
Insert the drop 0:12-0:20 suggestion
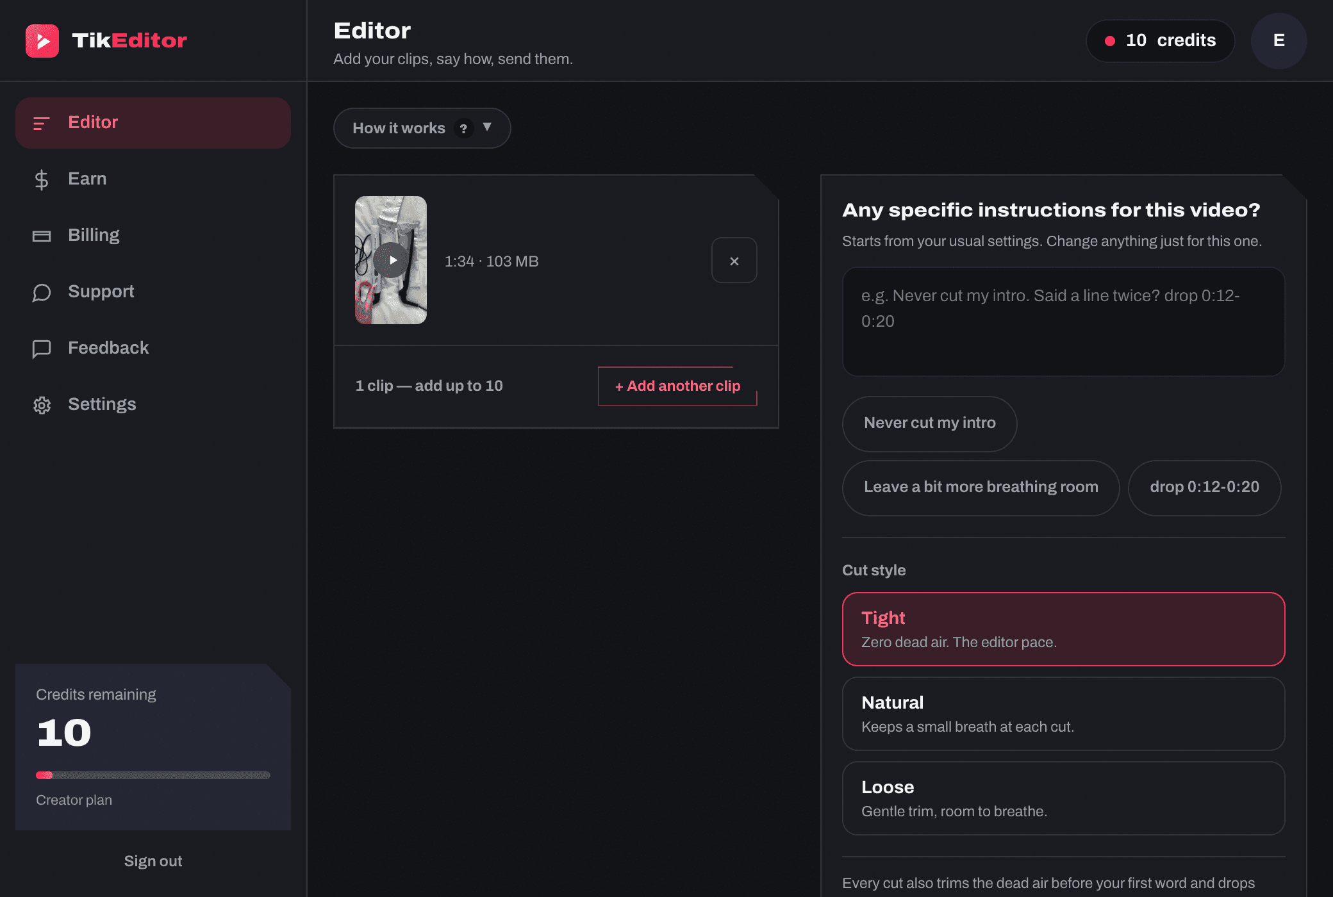pyautogui.click(x=1204, y=488)
